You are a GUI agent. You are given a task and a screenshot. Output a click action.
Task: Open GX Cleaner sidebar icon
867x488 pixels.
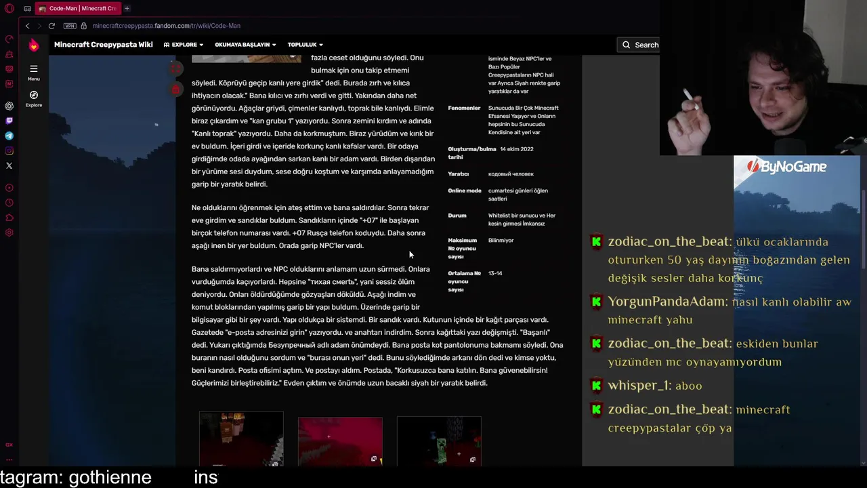click(x=9, y=54)
